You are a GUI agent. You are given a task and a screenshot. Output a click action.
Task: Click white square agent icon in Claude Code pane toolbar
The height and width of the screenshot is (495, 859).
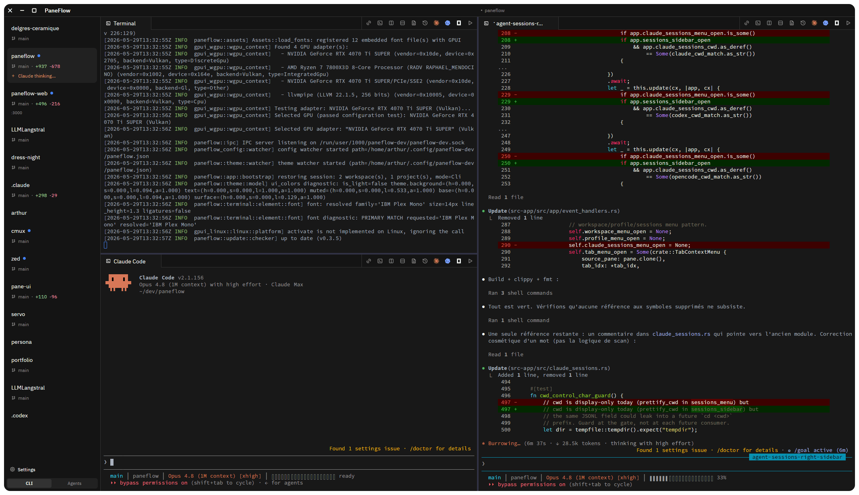[x=459, y=261]
